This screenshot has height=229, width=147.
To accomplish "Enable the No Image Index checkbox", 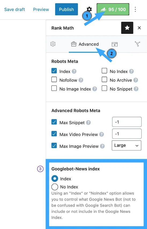I will [x=54, y=88].
